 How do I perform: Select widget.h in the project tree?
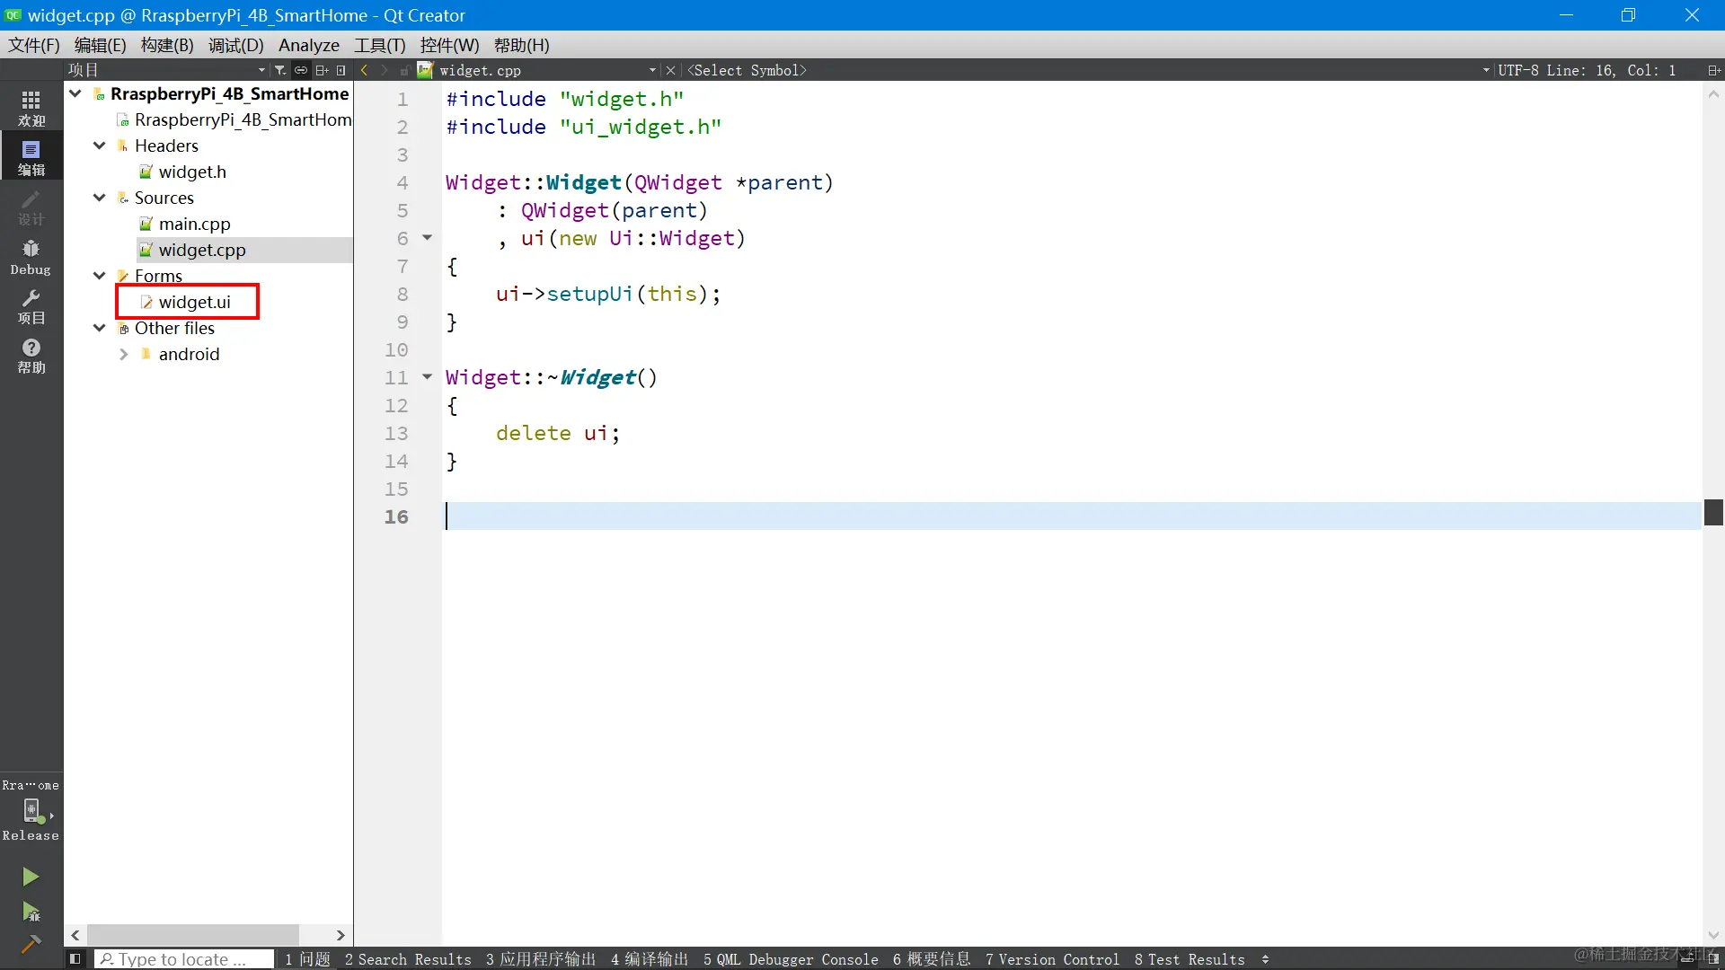(x=192, y=172)
